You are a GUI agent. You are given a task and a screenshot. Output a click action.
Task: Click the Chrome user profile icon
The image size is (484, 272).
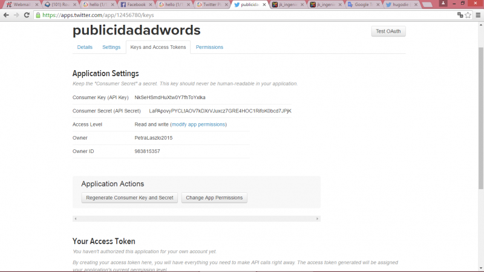click(443, 4)
